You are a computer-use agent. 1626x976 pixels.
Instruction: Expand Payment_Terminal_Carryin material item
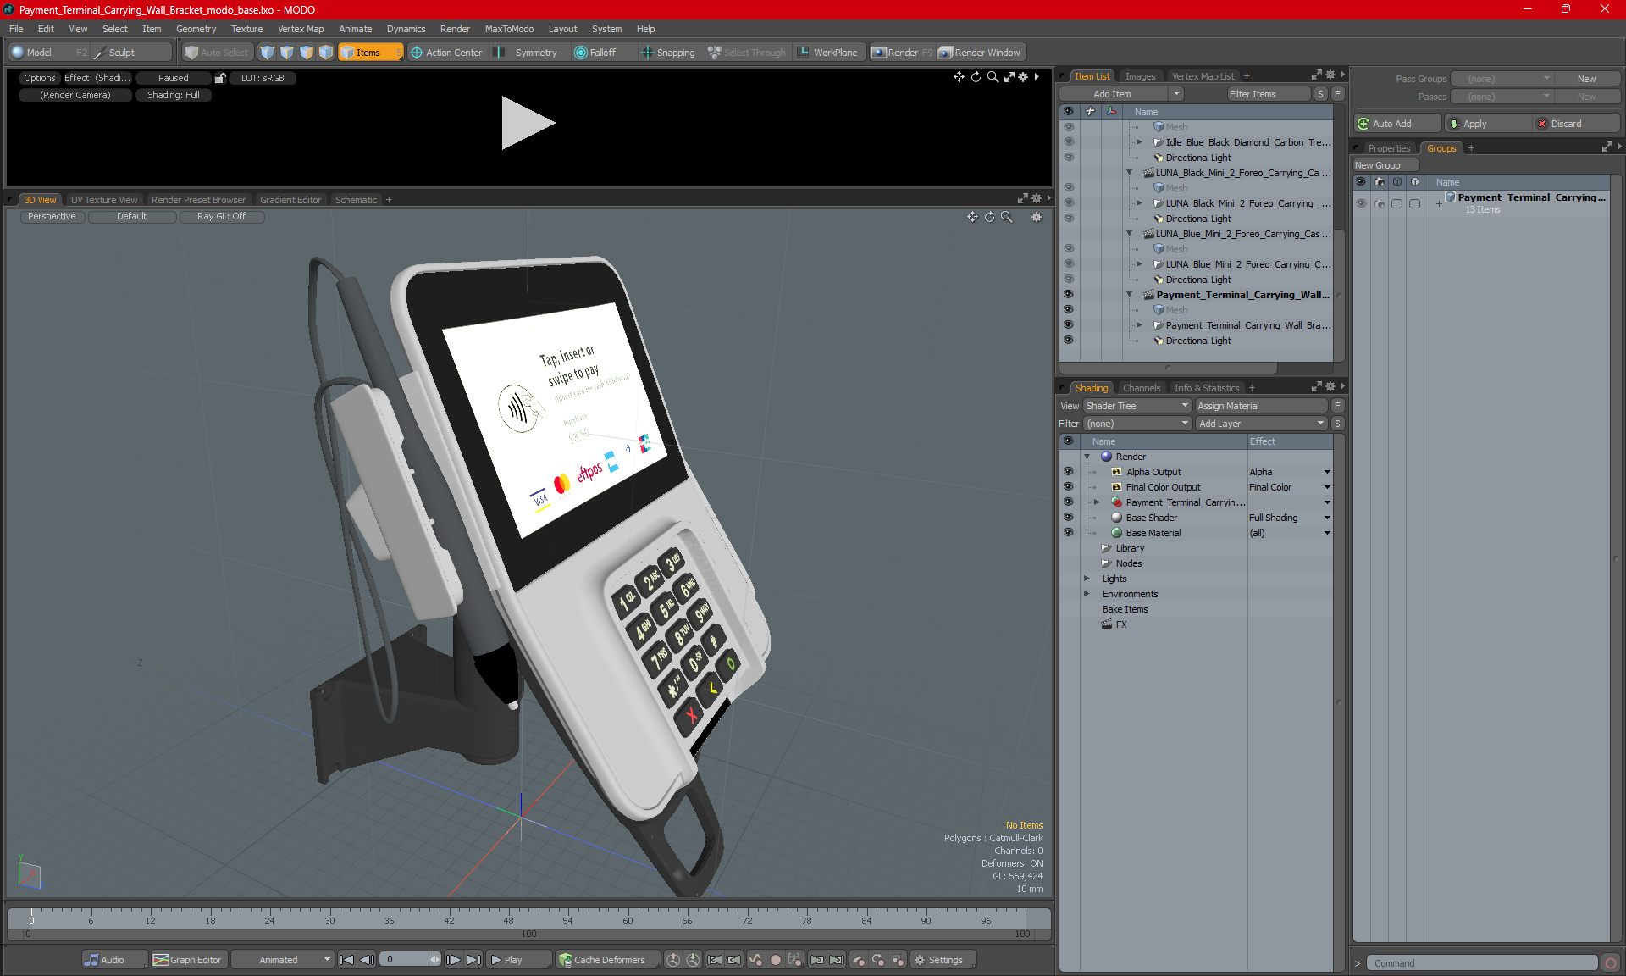(1097, 502)
